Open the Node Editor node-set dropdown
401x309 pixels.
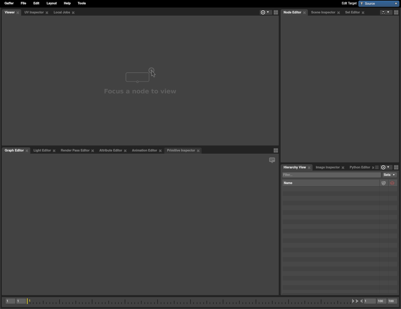click(x=386, y=12)
